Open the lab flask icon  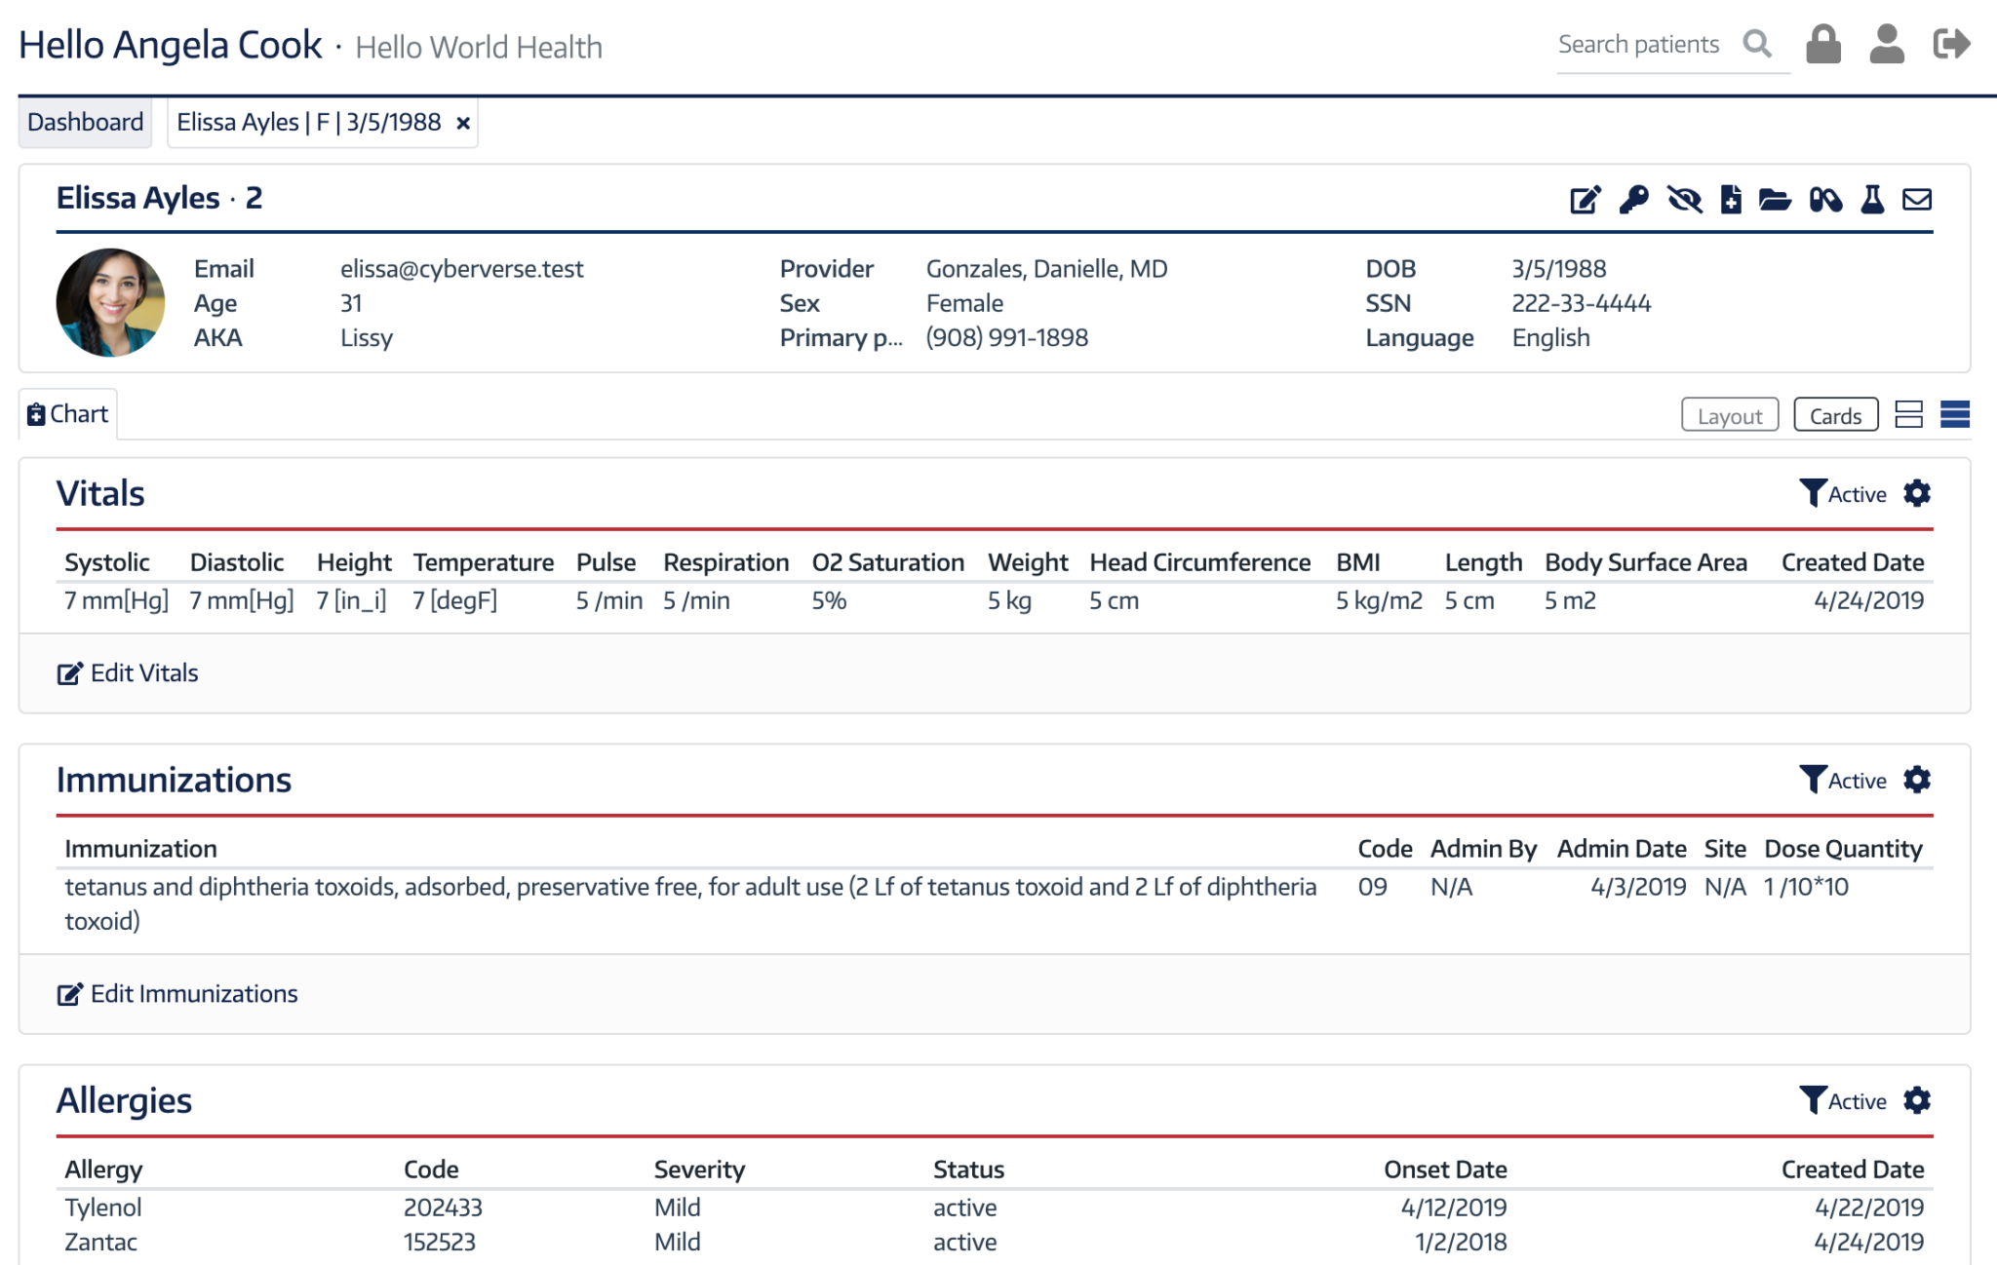pos(1872,200)
